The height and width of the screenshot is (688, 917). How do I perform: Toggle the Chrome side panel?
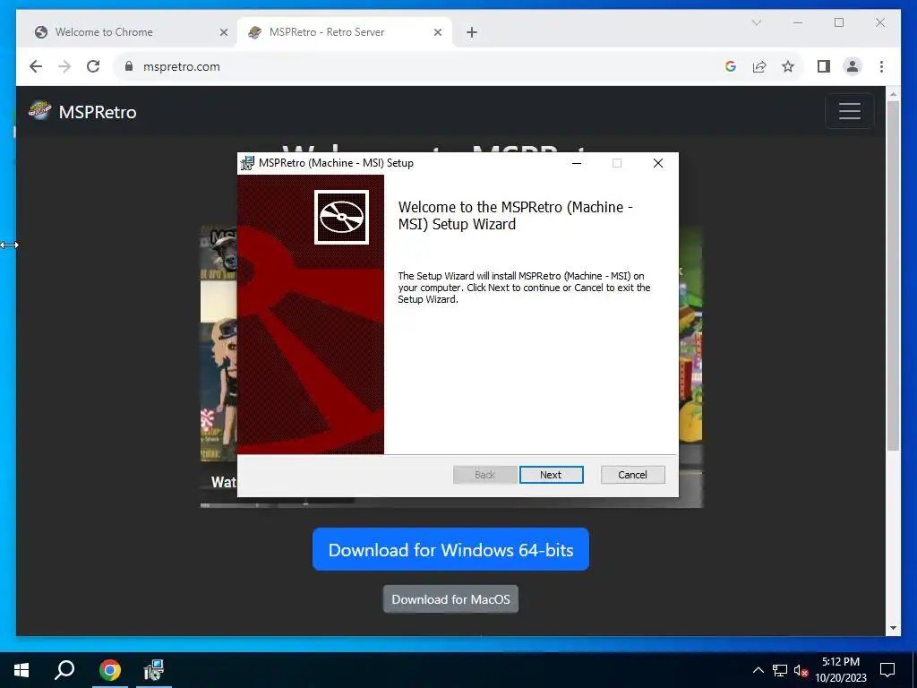(x=824, y=66)
